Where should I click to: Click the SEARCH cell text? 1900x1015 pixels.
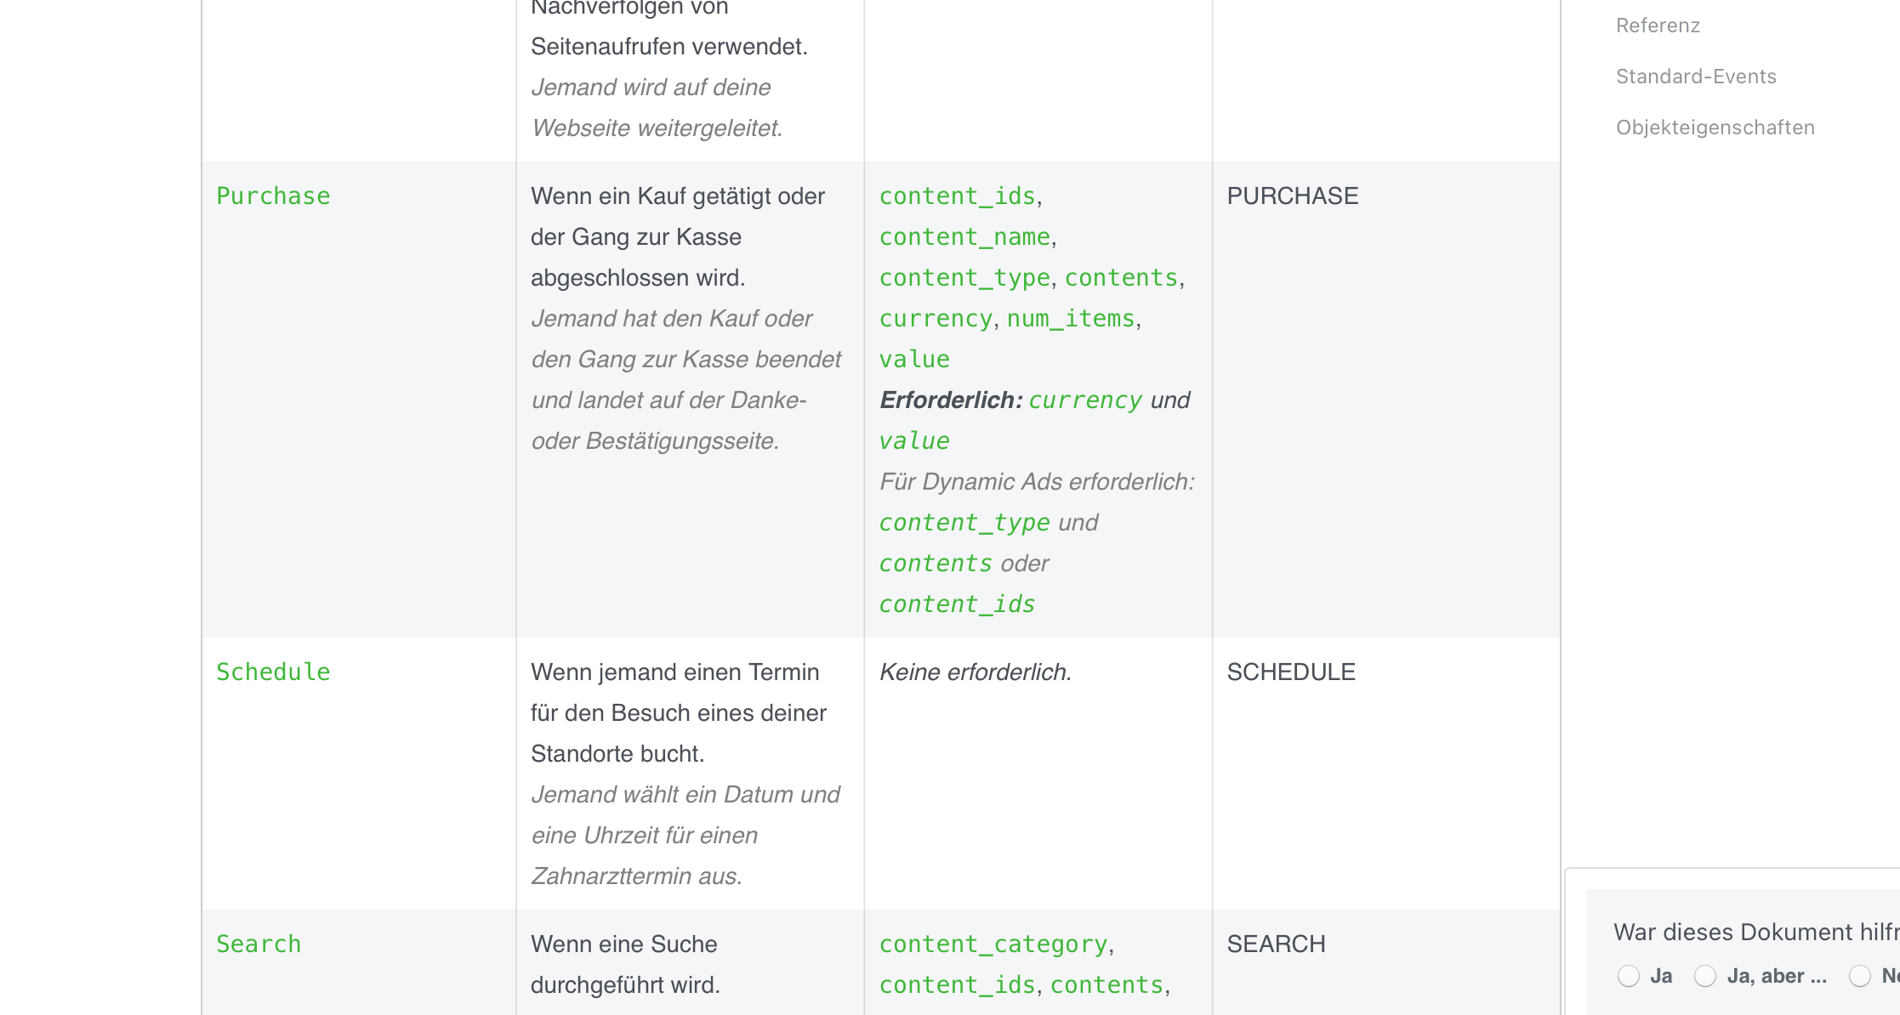pyautogui.click(x=1276, y=944)
